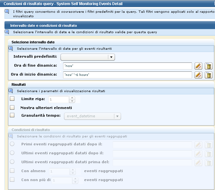Toggle the Granularità tempo checkbox
Viewport: 215px width, 190px height.
[x=12, y=115]
